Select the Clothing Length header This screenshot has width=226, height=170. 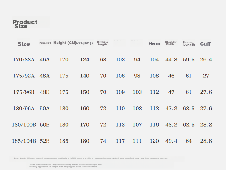pyautogui.click(x=102, y=43)
